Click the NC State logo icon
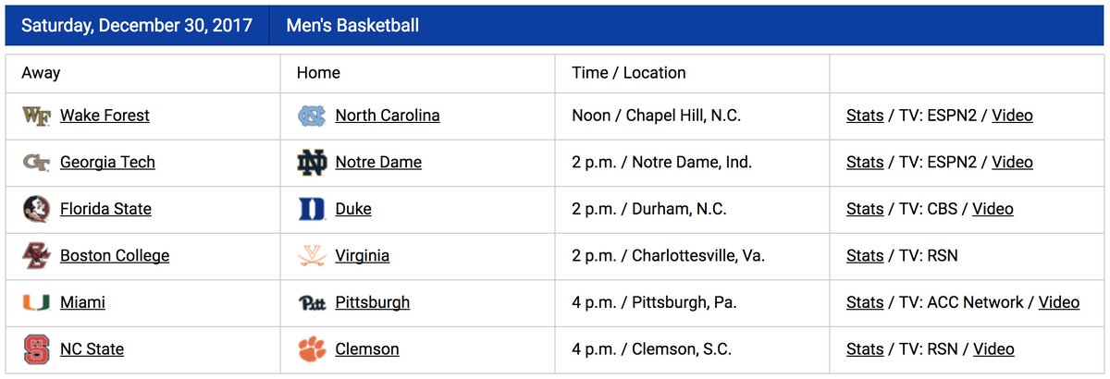The height and width of the screenshot is (379, 1110). coord(36,349)
